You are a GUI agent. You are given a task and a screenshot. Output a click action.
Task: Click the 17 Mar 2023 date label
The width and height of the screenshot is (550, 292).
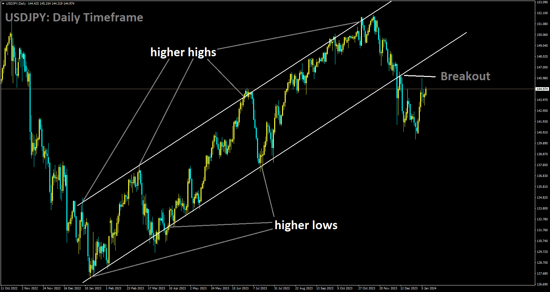click(x=156, y=288)
